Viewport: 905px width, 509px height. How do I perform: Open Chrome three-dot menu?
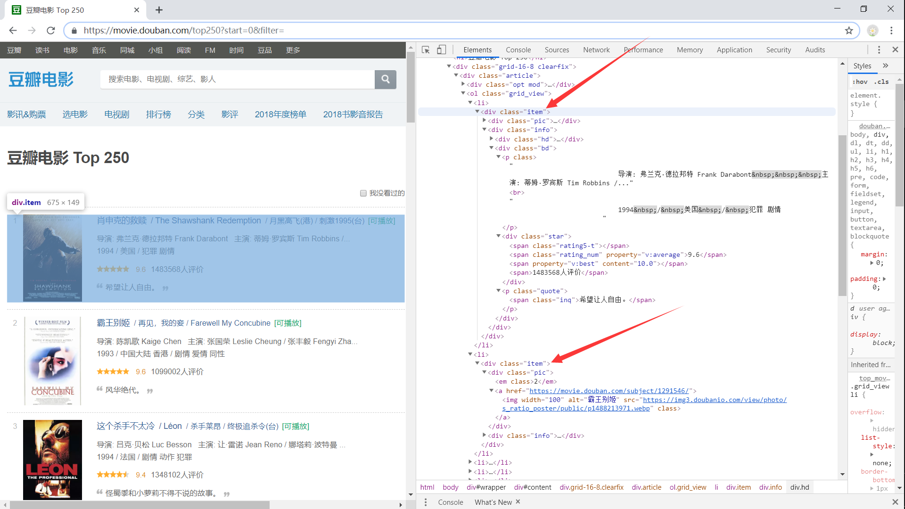point(891,31)
